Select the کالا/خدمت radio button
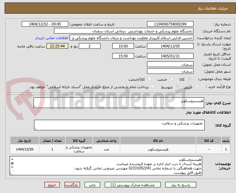The width and height of the screenshot is (236, 193). pos(149,79)
